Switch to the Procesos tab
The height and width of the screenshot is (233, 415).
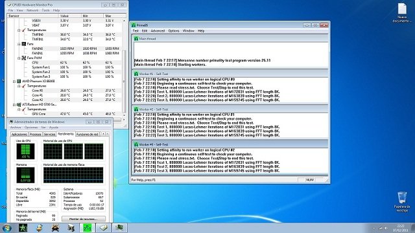[x=36, y=134]
